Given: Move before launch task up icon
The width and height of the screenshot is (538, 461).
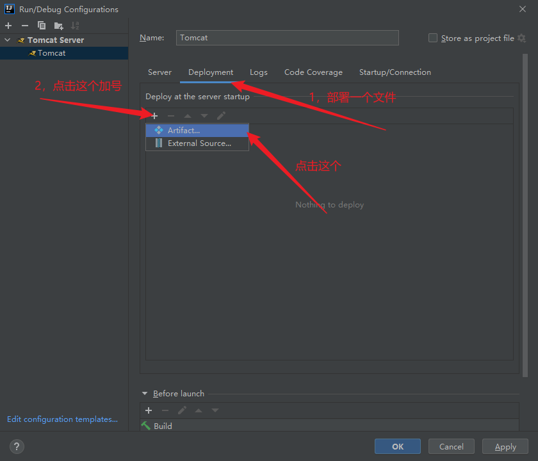Looking at the screenshot, I should [x=199, y=410].
